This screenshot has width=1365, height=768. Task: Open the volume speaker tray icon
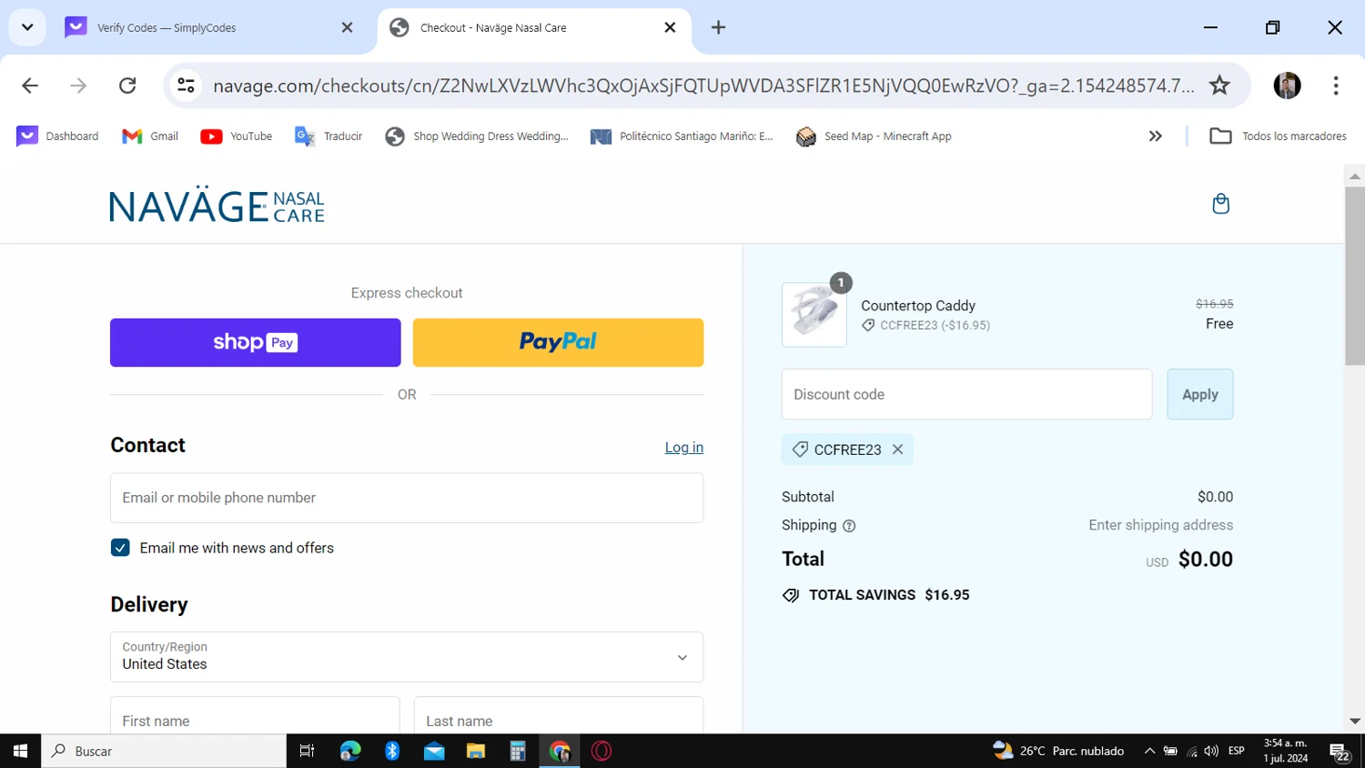pos(1211,752)
